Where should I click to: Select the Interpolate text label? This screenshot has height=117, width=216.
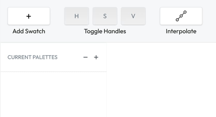tap(181, 31)
